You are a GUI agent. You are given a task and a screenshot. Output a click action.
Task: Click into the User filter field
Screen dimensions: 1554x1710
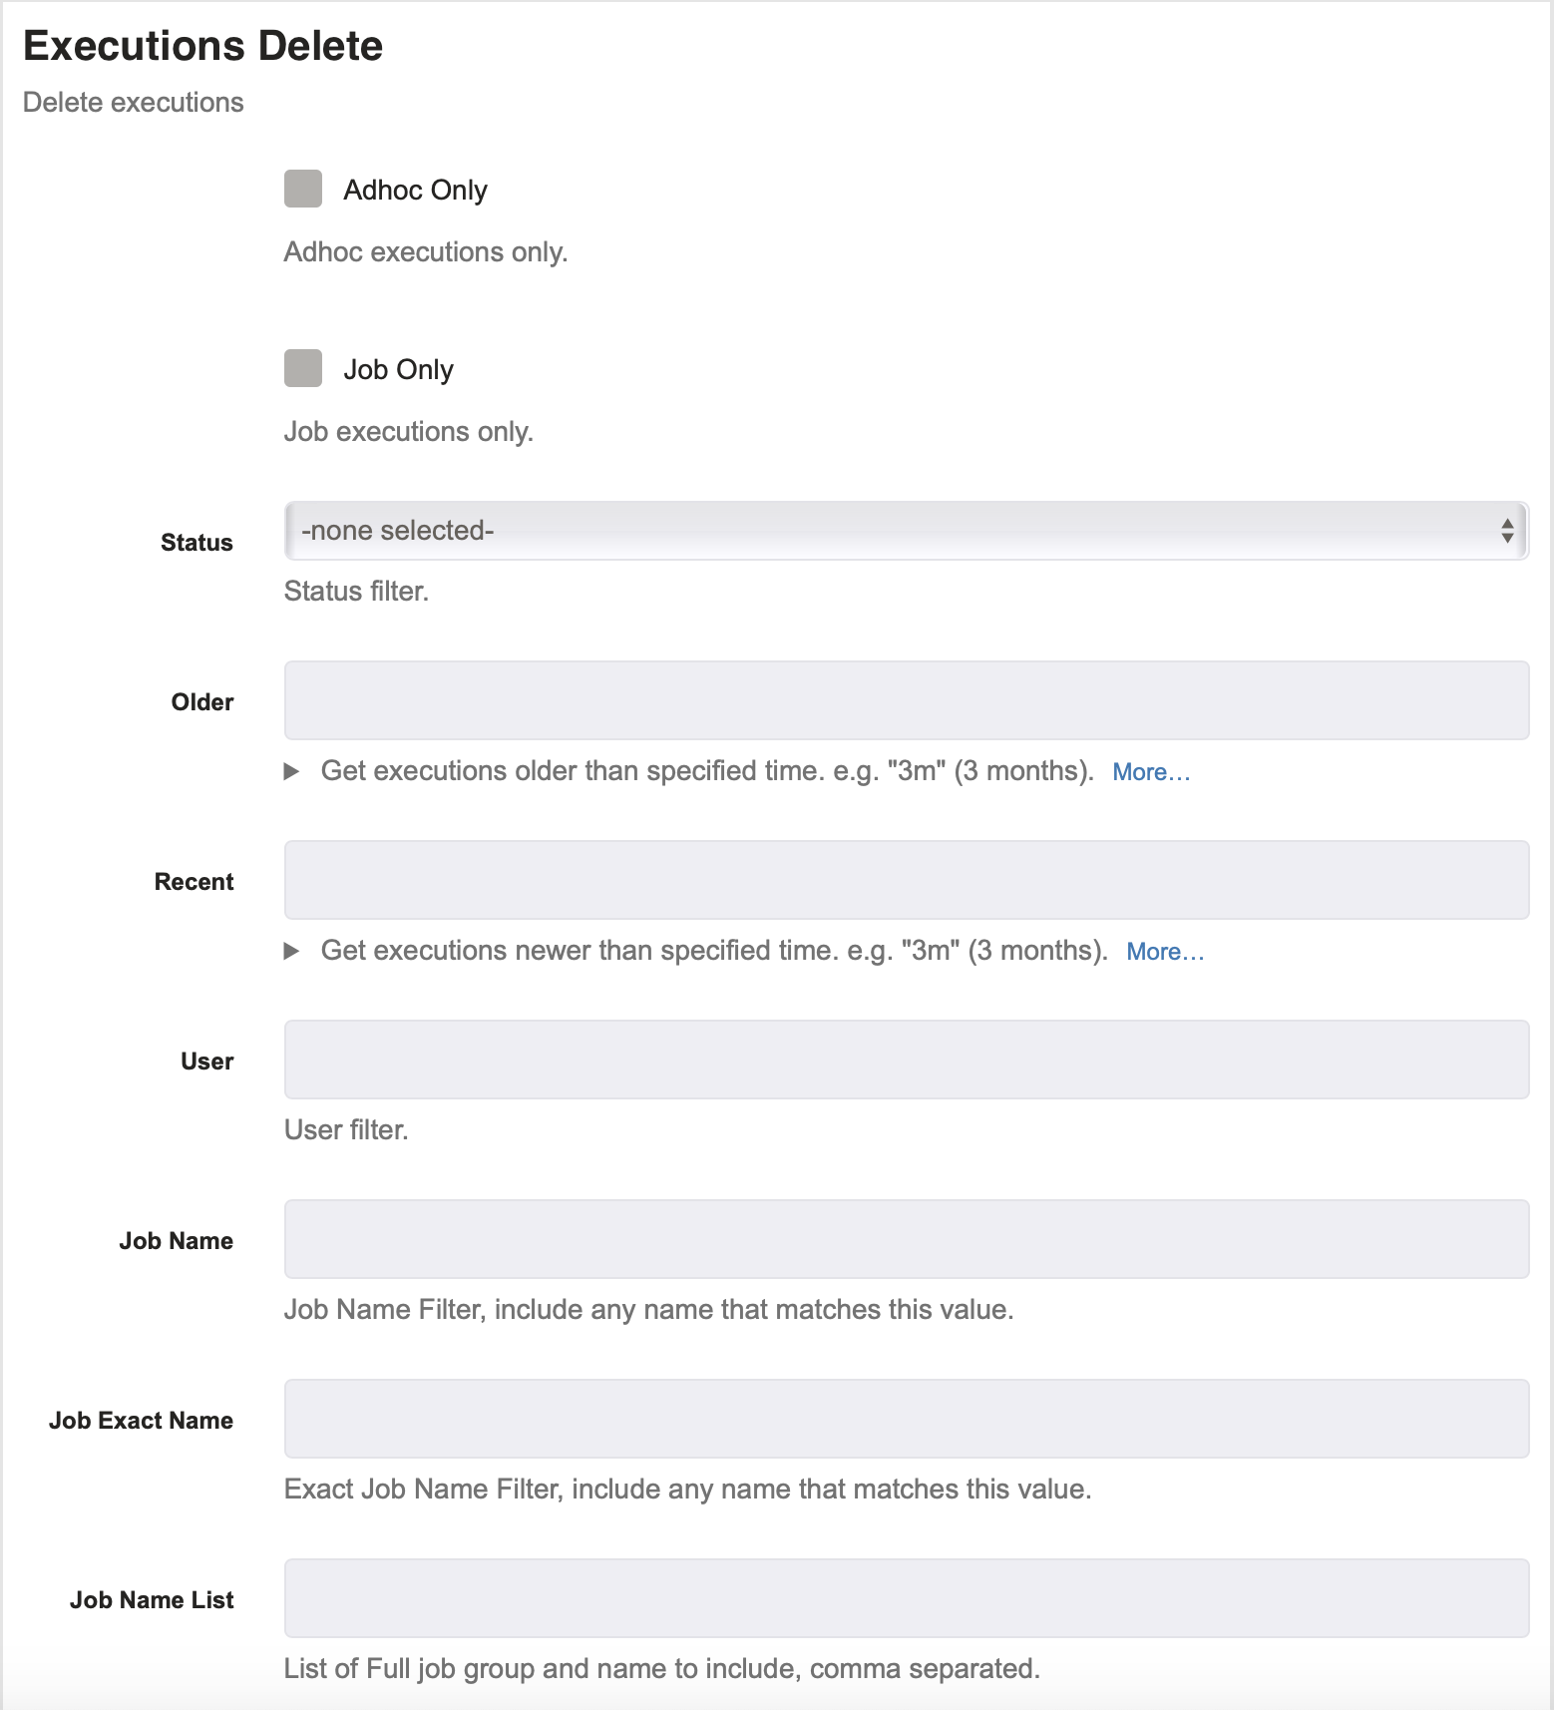coord(907,1060)
